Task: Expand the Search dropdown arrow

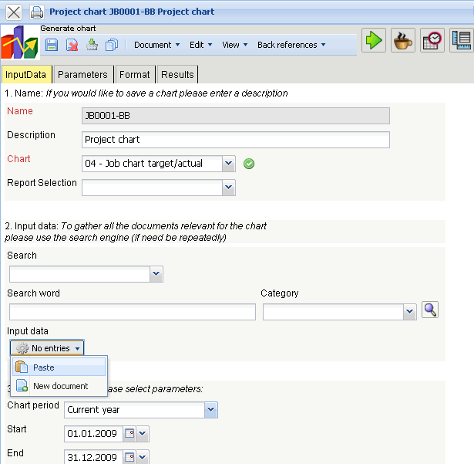Action: 156,274
